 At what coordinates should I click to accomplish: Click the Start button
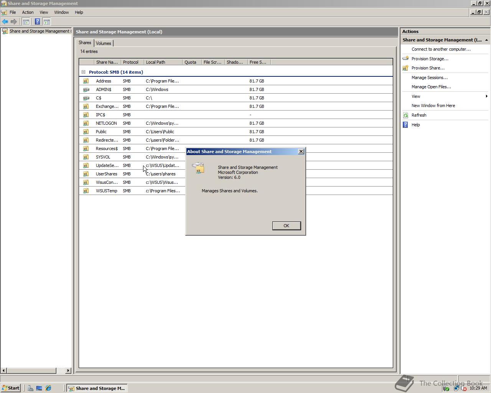(x=11, y=388)
